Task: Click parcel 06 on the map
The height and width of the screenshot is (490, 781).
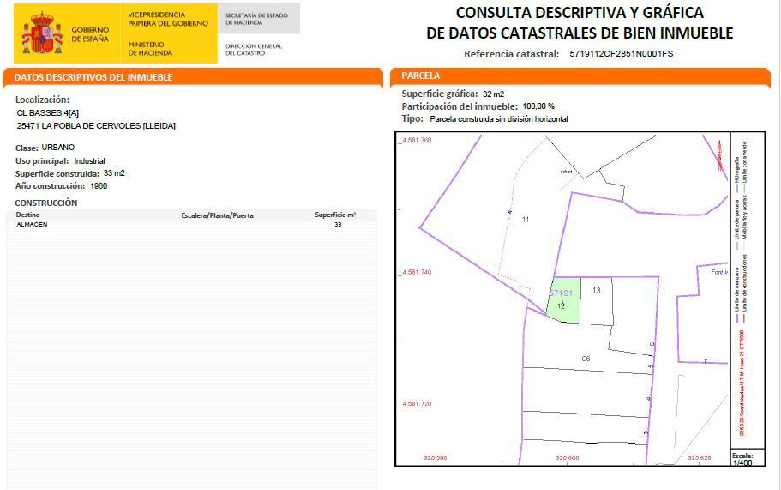Action: (x=586, y=358)
